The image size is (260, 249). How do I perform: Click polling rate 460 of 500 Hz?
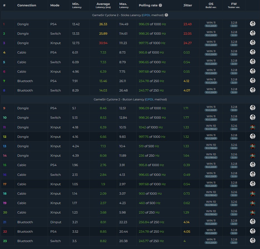(150, 203)
